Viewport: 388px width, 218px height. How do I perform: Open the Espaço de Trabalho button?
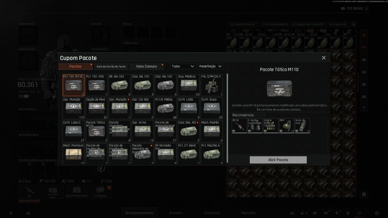308,24
